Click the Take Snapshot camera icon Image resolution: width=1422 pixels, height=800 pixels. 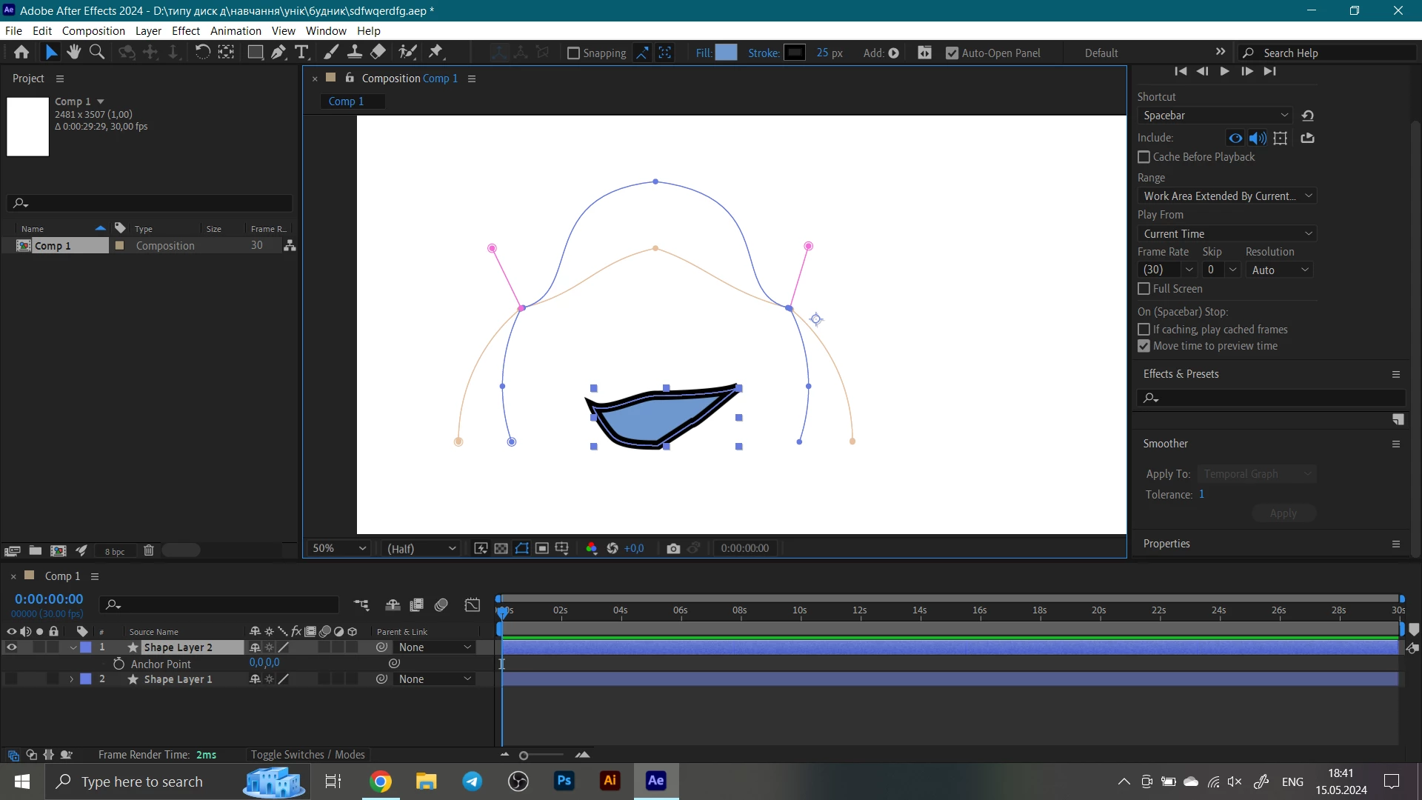point(672,548)
